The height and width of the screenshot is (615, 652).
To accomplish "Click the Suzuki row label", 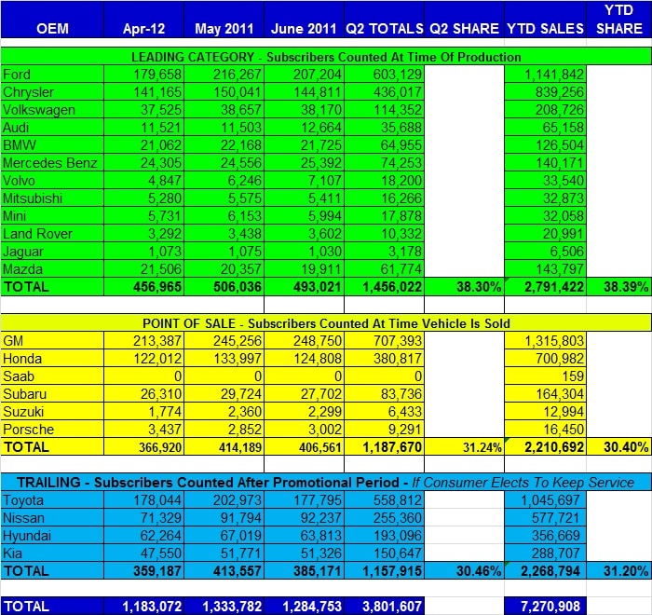I will tap(23, 412).
